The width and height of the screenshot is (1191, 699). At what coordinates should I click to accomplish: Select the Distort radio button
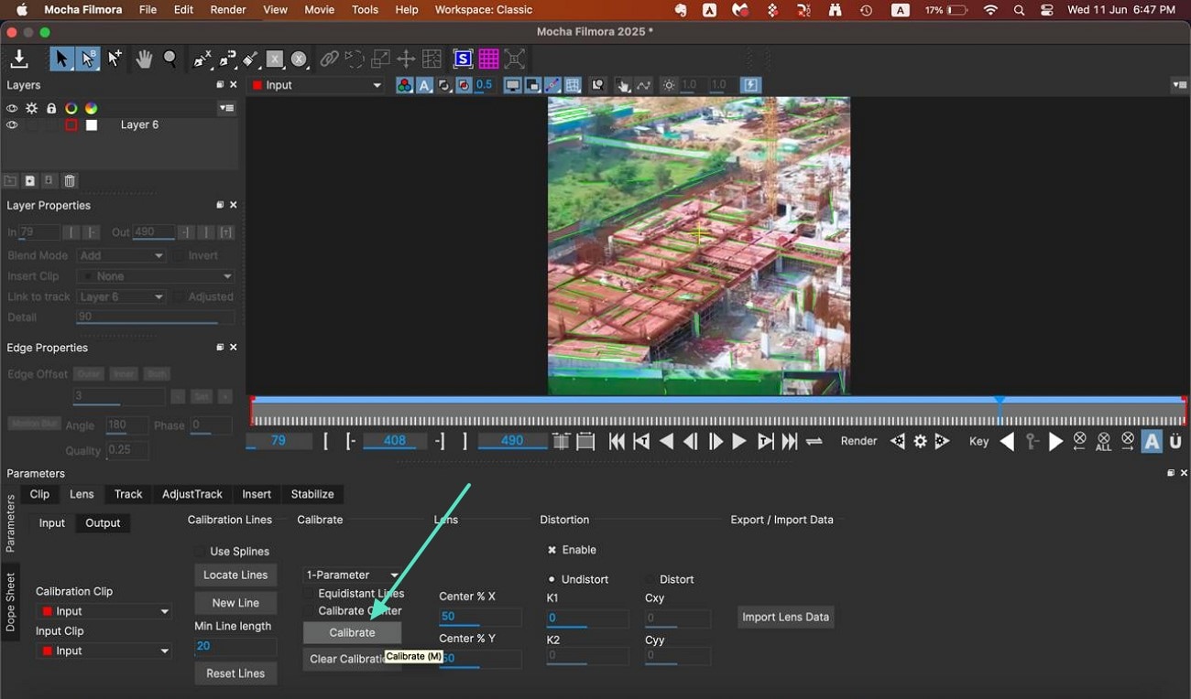click(x=650, y=579)
